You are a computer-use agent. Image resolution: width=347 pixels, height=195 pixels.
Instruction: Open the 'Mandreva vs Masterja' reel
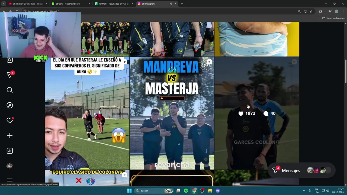[172, 113]
